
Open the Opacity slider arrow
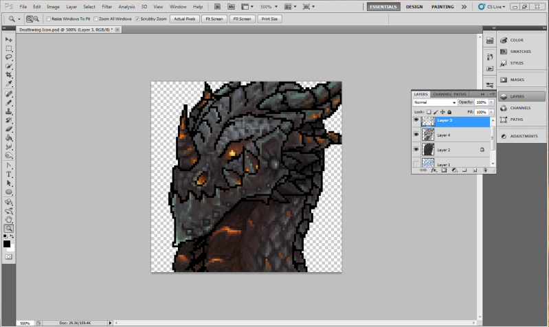[x=491, y=102]
